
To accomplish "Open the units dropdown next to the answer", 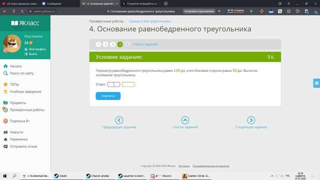I will 128,84.
